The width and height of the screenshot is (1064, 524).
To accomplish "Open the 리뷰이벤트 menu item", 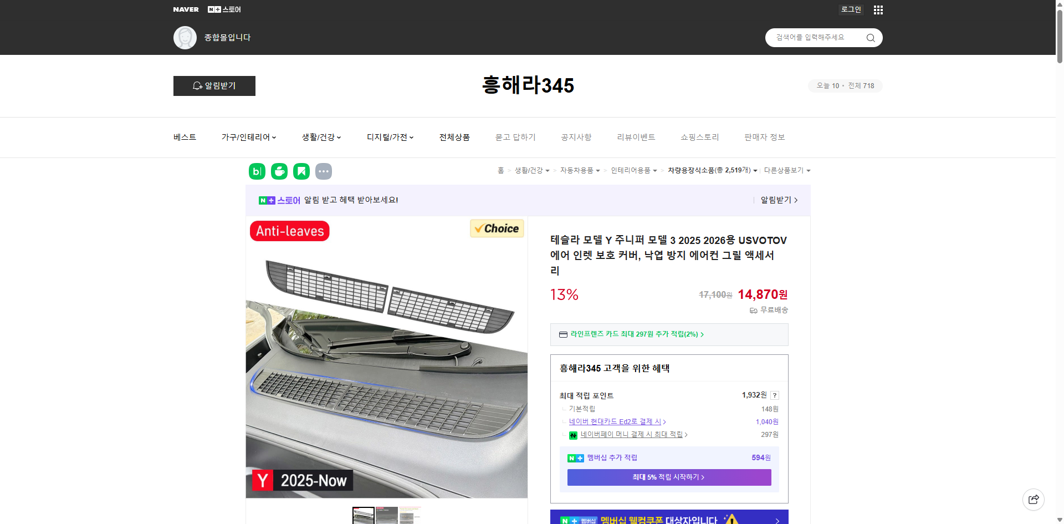I will coord(636,137).
